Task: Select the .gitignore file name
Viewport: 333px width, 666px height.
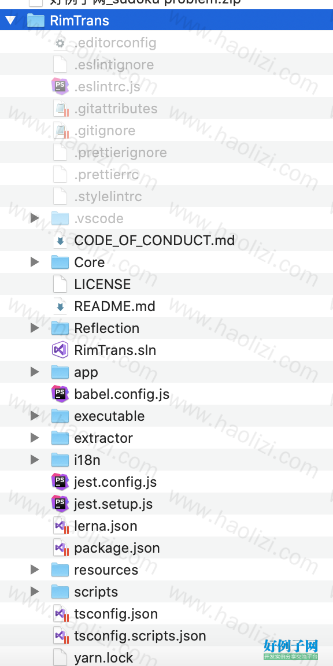Action: pos(105,131)
